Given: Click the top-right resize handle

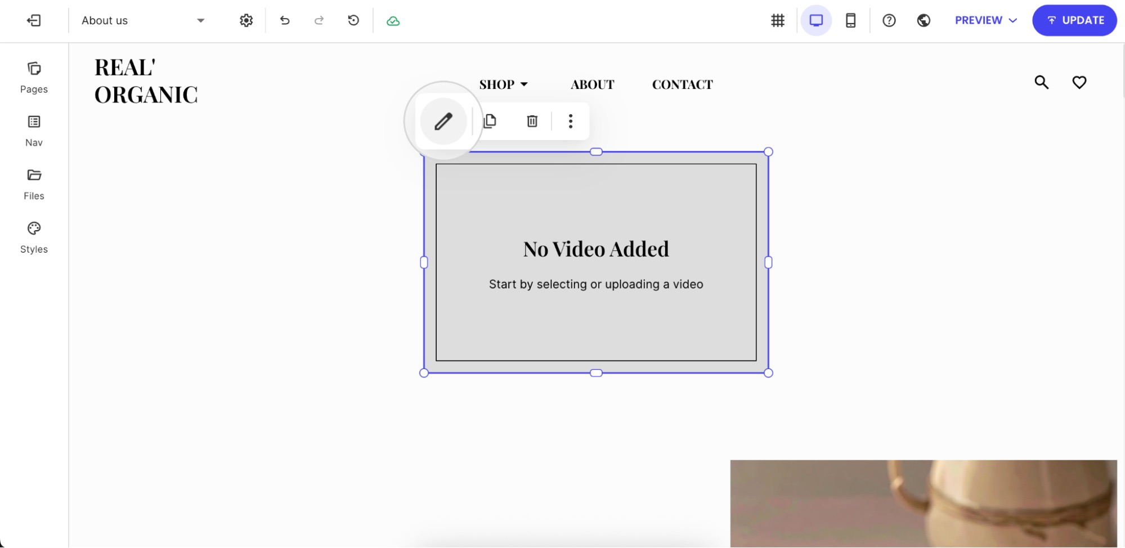Looking at the screenshot, I should (768, 152).
